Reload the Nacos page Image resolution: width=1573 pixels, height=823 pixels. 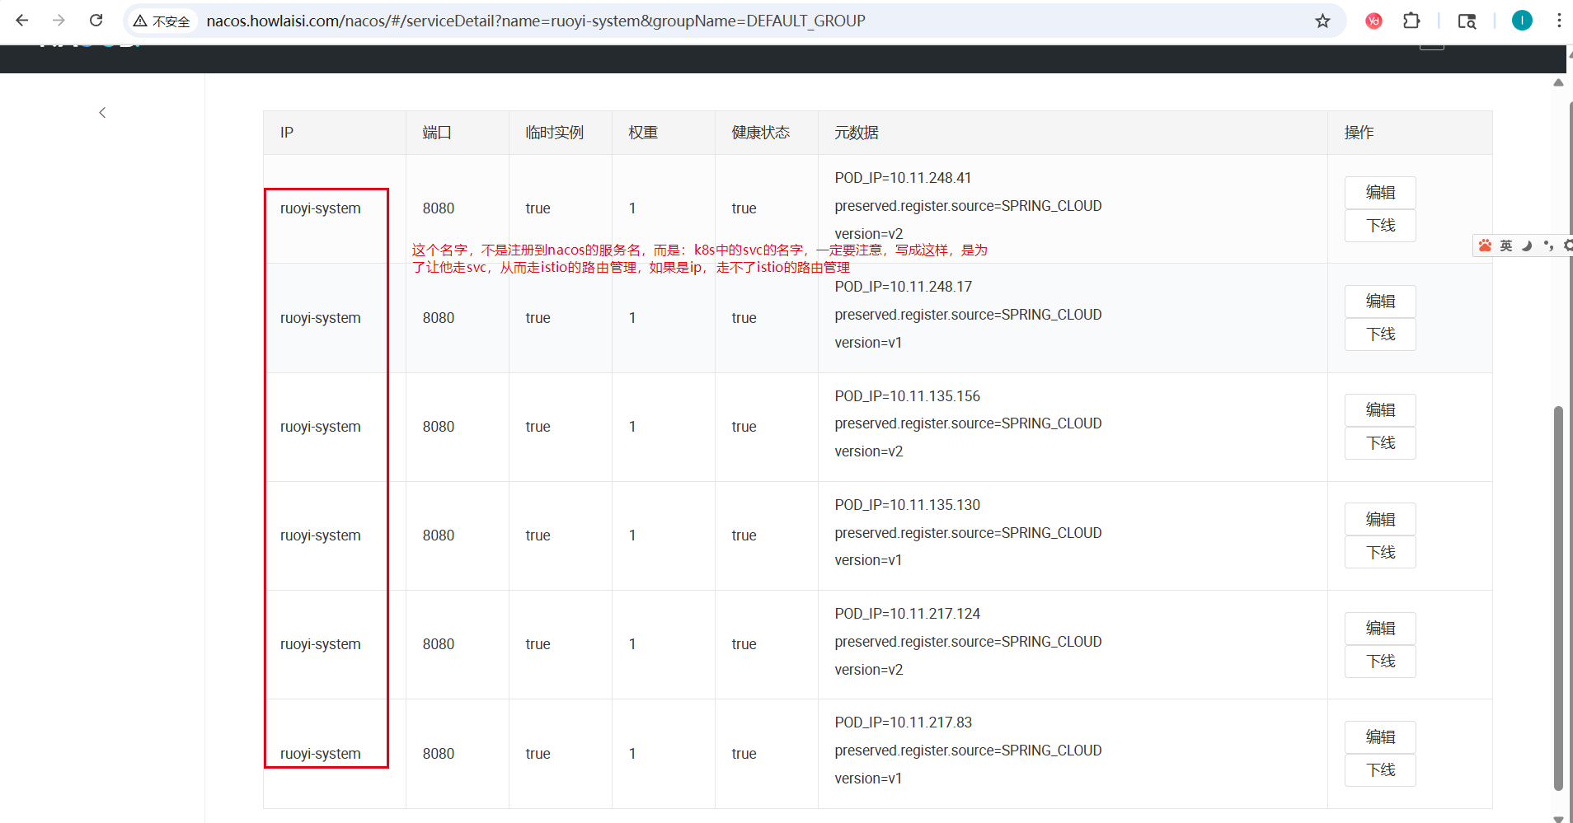[96, 21]
